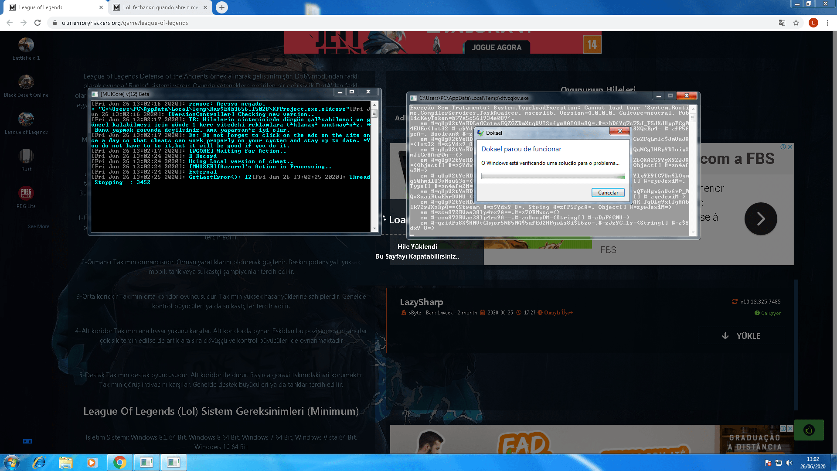Open a new browser tab
Image resolution: width=837 pixels, height=471 pixels.
pyautogui.click(x=222, y=7)
